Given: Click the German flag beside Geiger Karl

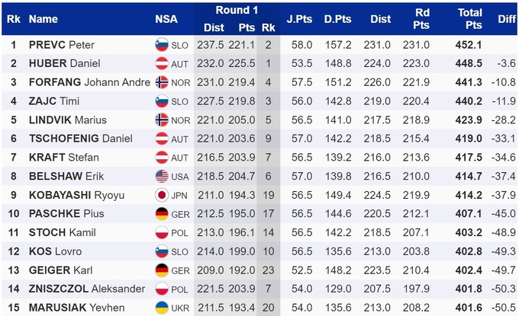Looking at the screenshot, I should 161,270.
